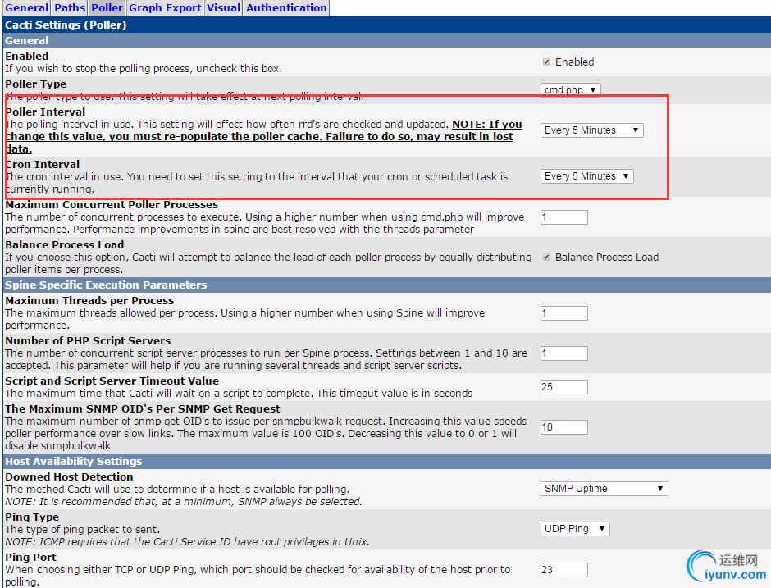The width and height of the screenshot is (771, 588).
Task: Switch to the Visual tab
Action: pos(223,8)
